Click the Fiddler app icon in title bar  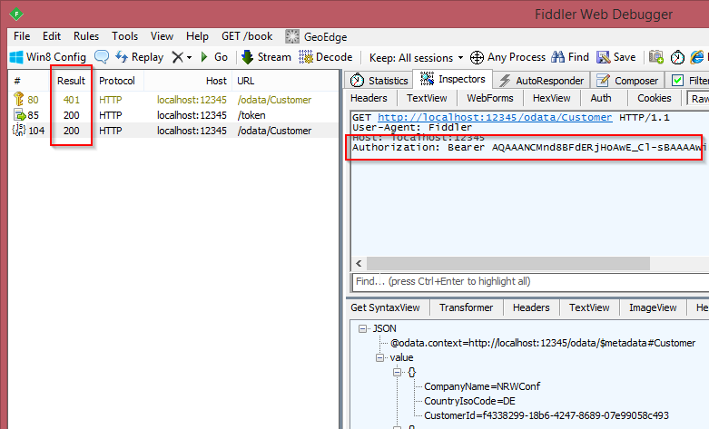point(16,14)
